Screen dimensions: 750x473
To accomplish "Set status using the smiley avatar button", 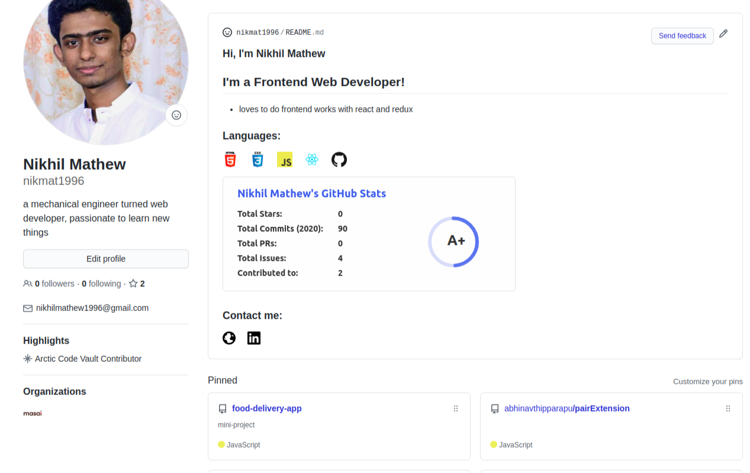I will tap(176, 115).
